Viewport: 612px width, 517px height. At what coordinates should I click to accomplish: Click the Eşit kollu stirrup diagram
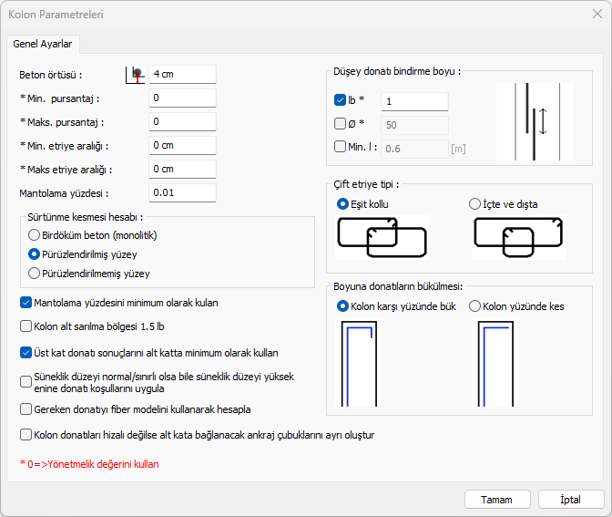382,237
